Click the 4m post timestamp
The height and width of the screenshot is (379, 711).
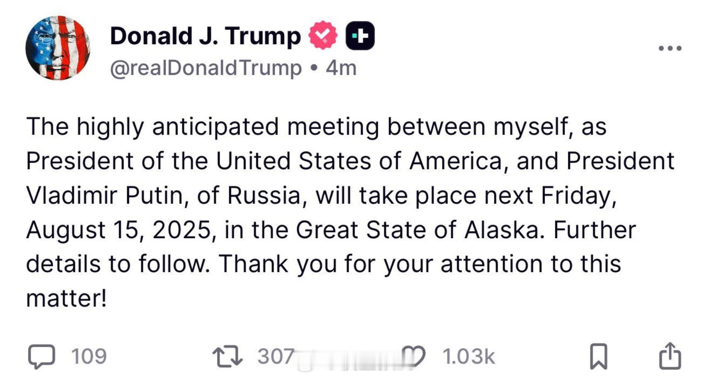click(341, 68)
